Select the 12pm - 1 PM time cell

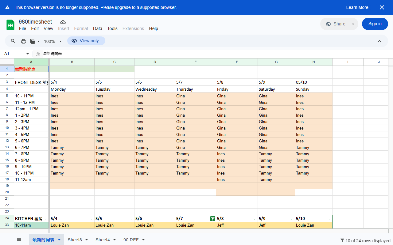[x=31, y=109]
